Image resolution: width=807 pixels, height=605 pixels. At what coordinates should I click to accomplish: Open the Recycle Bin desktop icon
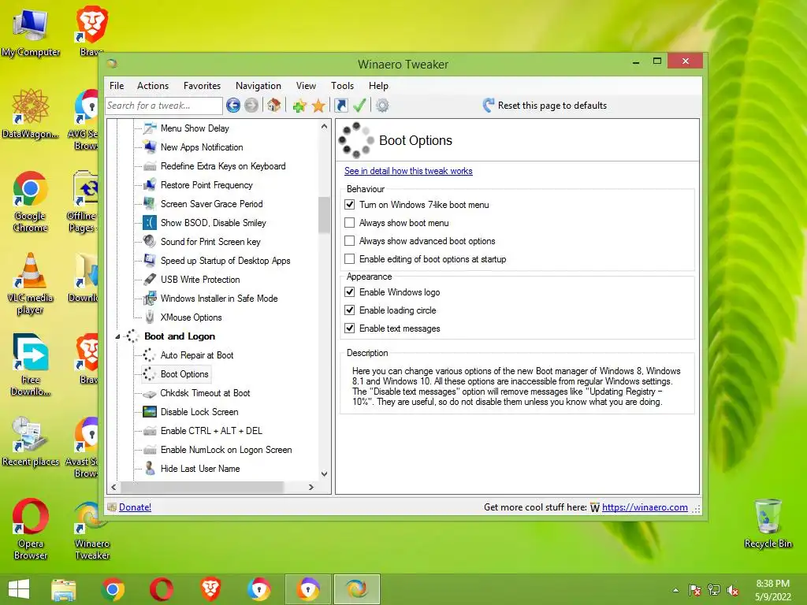point(768,523)
